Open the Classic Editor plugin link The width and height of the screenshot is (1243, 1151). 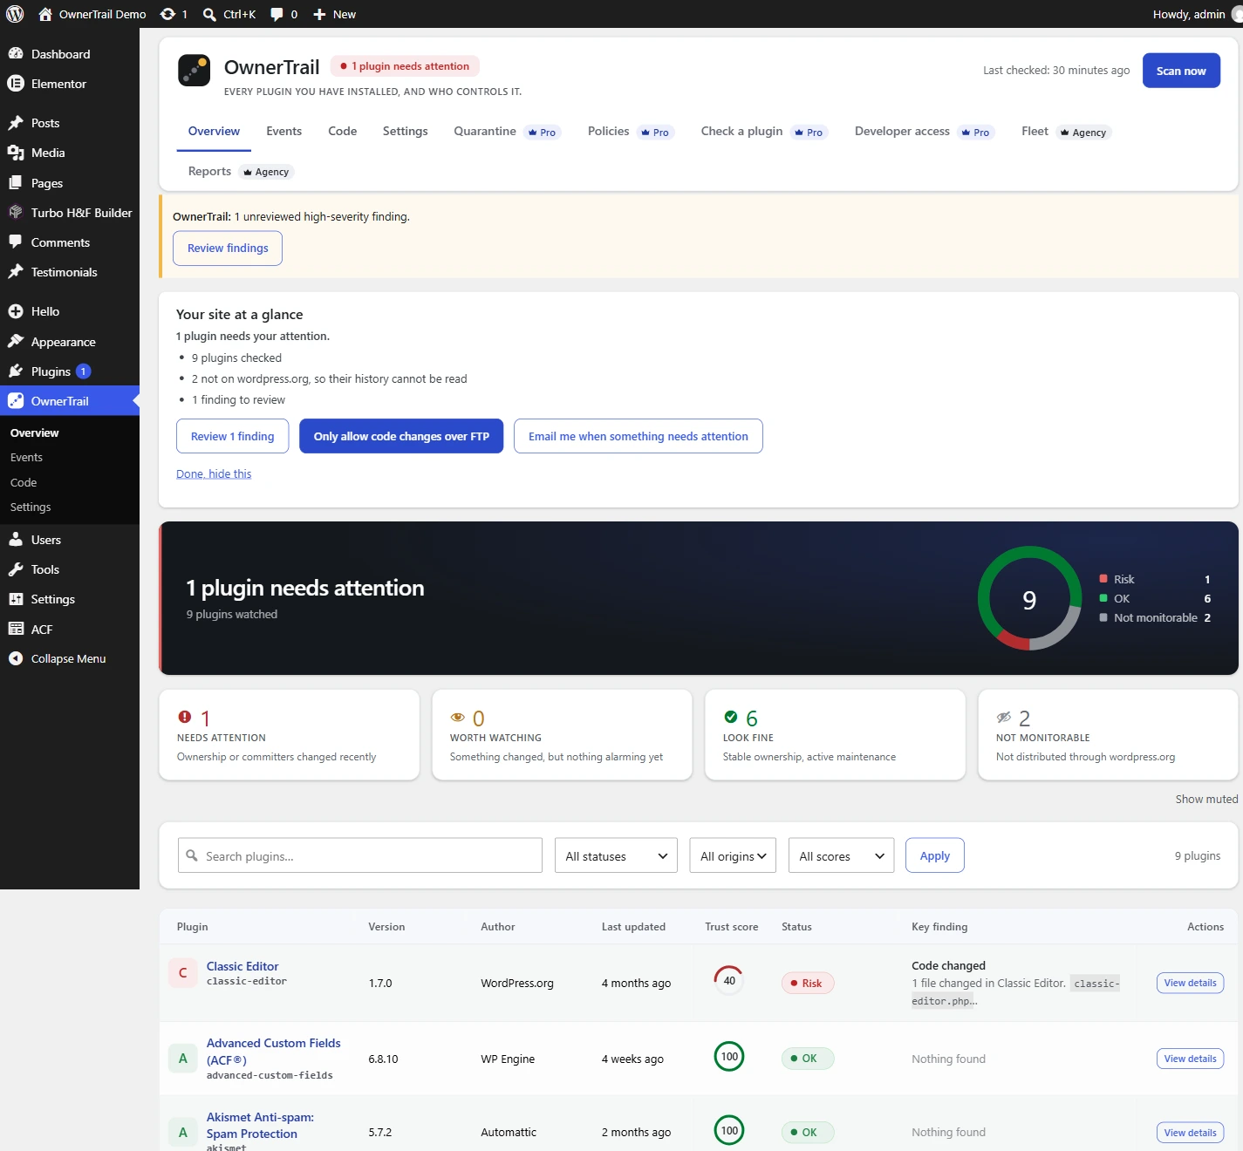(242, 966)
